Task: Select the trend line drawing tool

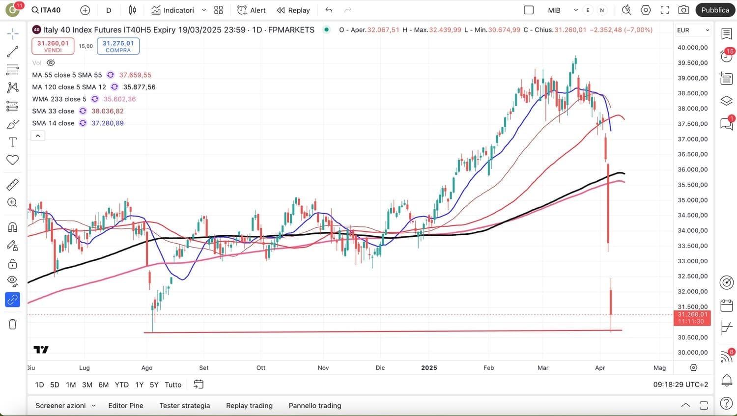Action: 13,52
